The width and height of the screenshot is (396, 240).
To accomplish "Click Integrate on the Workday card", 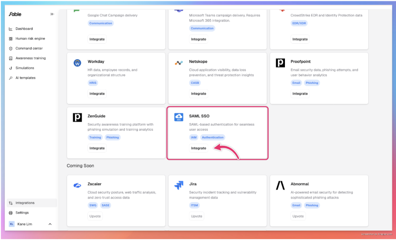I will click(x=97, y=94).
